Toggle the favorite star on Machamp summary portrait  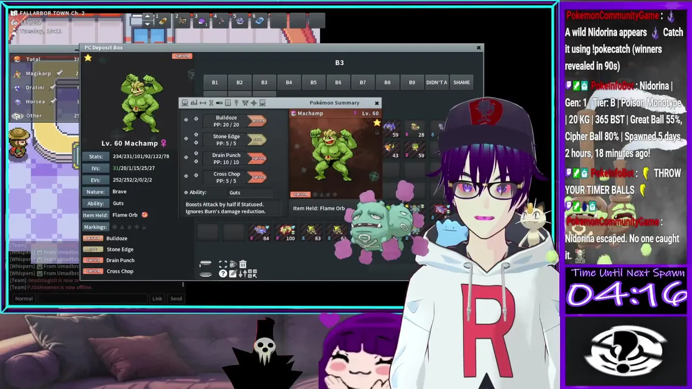(x=377, y=123)
